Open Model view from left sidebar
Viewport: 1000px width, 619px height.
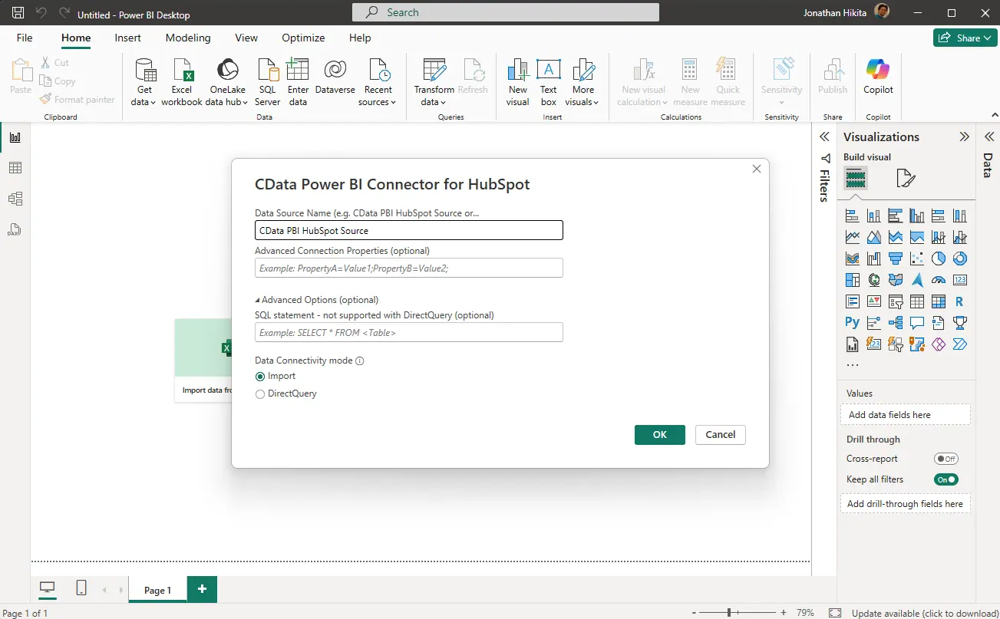tap(15, 199)
